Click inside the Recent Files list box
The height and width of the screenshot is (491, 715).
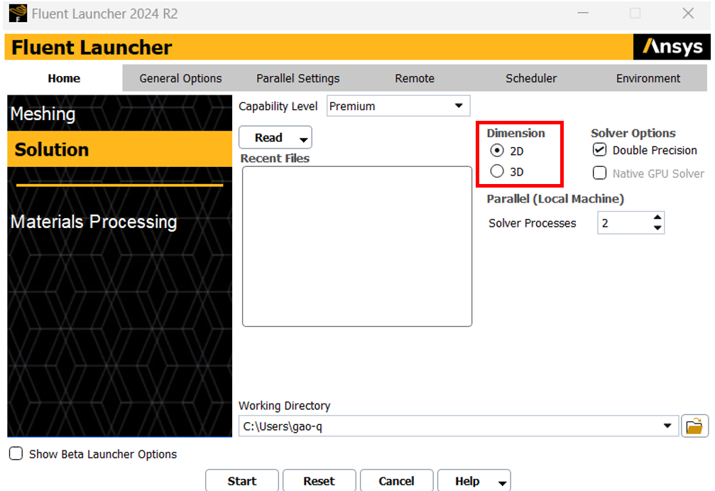coord(357,247)
